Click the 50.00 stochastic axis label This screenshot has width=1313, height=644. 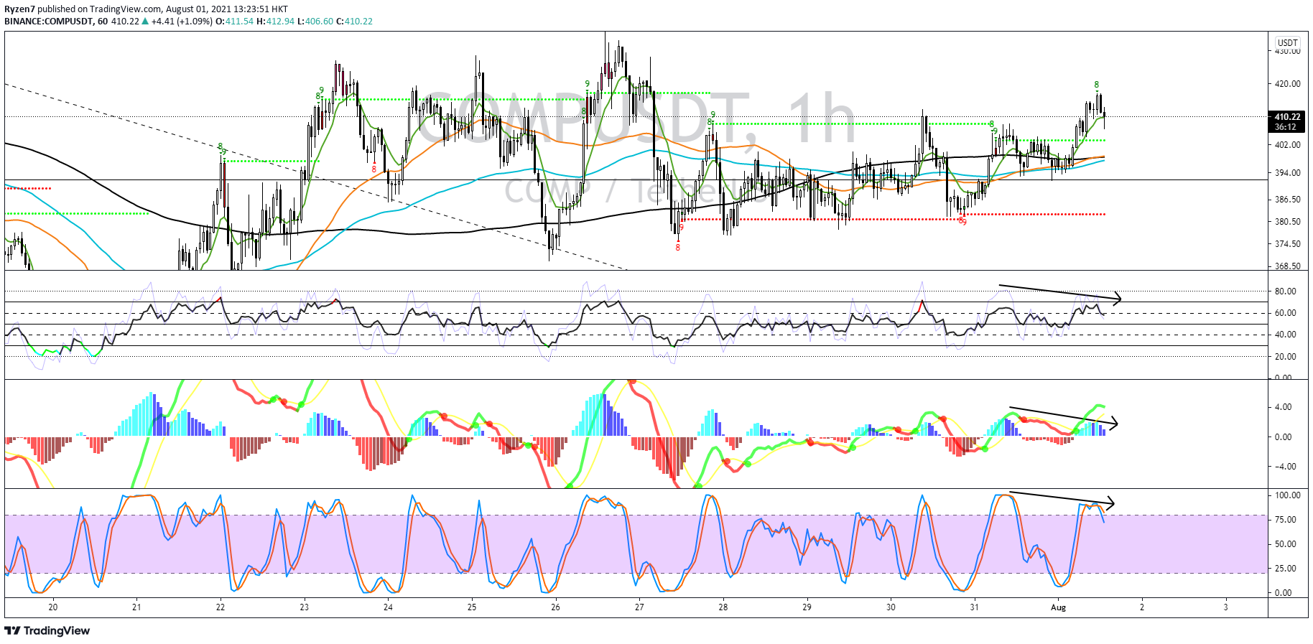point(1286,543)
